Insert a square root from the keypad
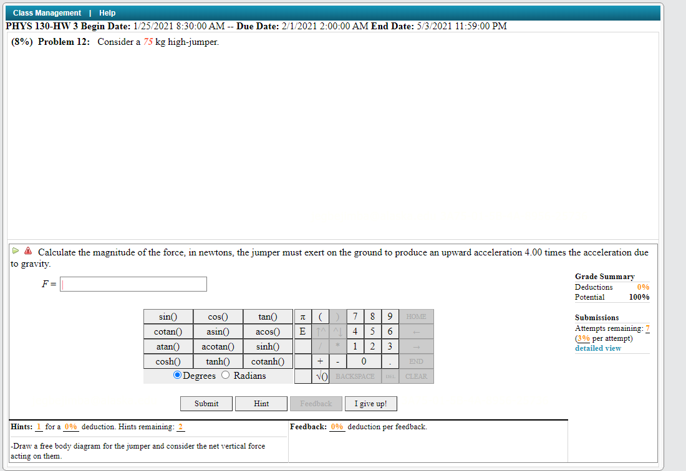Viewport: 686px width, 471px height. click(x=319, y=376)
